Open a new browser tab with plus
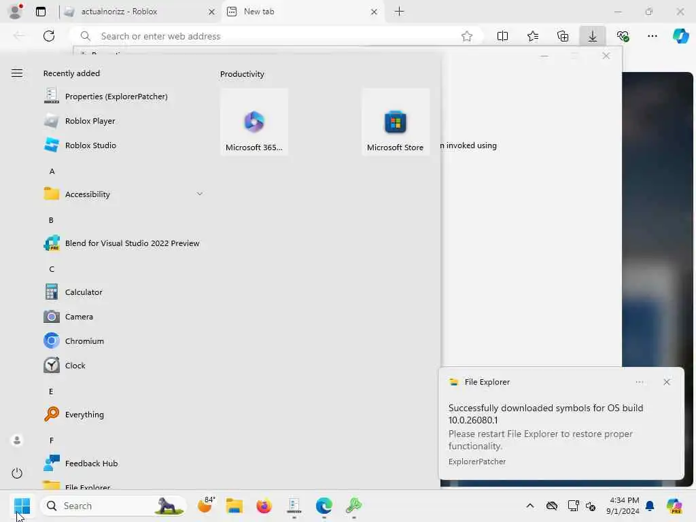Image resolution: width=696 pixels, height=522 pixels. tap(399, 12)
